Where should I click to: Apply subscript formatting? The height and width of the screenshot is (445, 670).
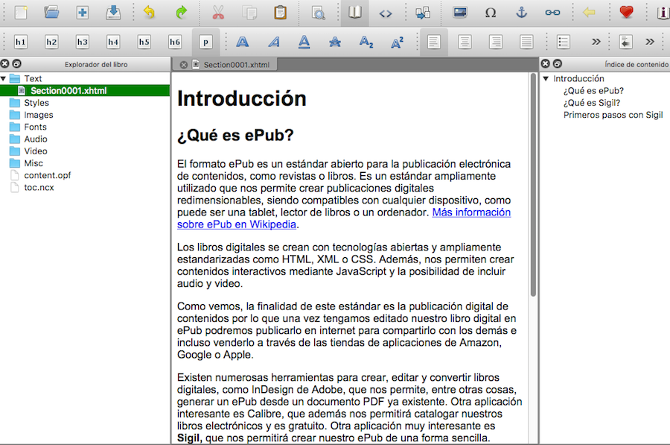(366, 42)
